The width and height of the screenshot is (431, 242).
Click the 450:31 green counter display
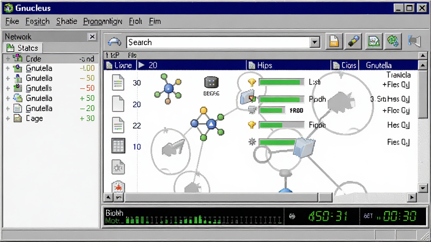point(328,216)
